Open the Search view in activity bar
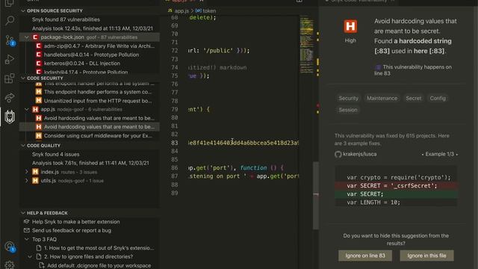Screen dimensions: 478x269 click(x=10, y=21)
